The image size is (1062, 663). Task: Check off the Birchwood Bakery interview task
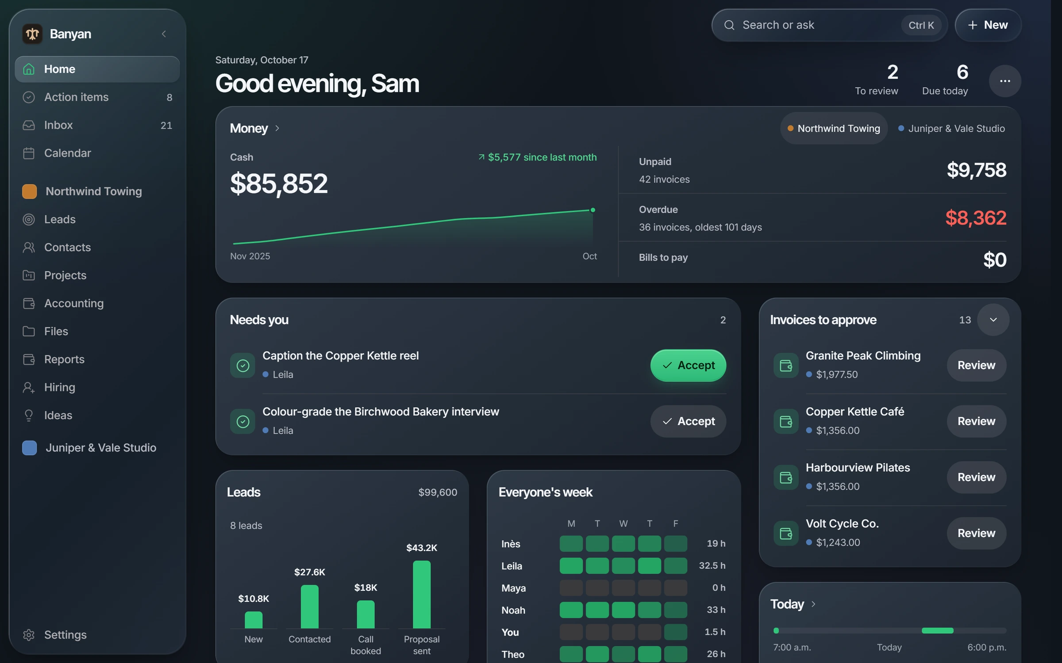point(242,422)
